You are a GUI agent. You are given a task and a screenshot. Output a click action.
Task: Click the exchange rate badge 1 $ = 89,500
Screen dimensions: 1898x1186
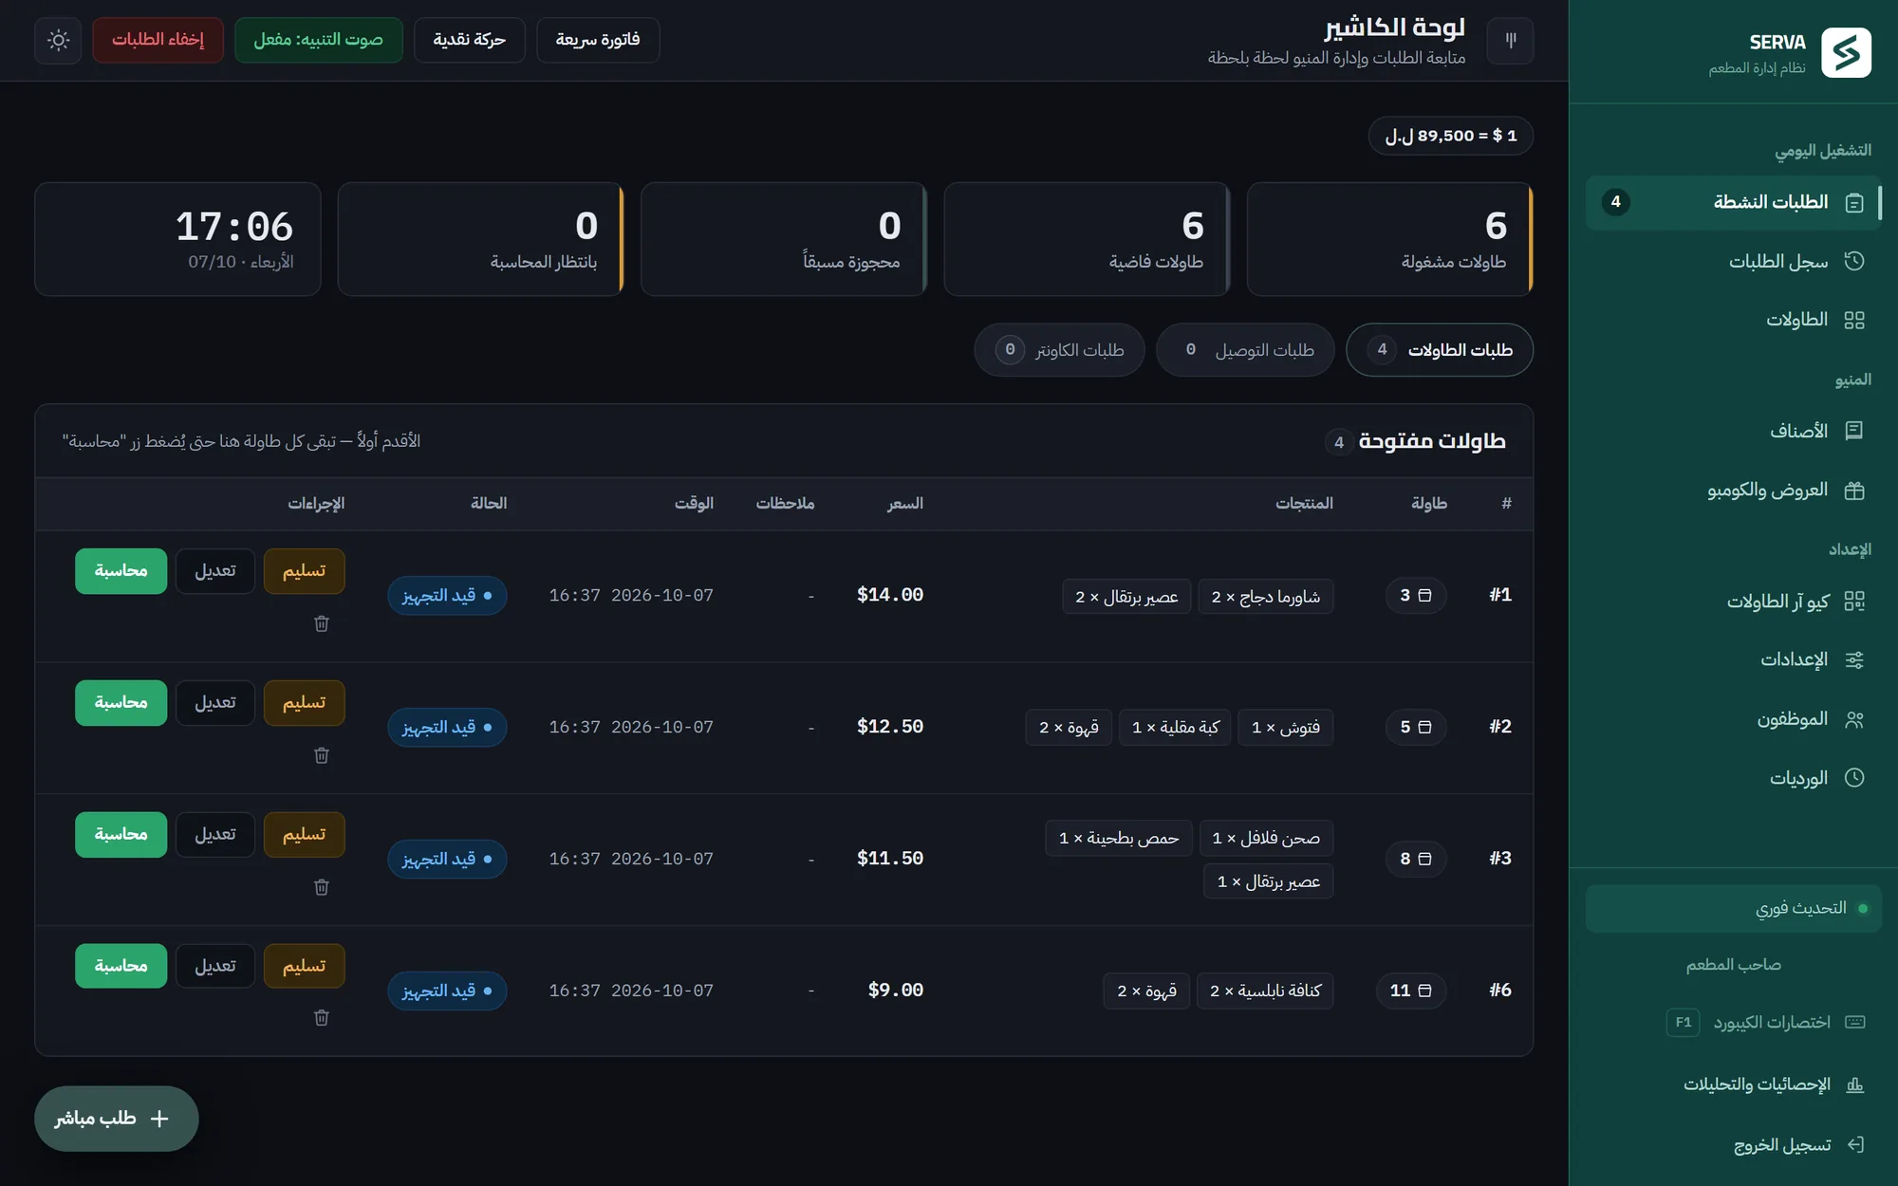click(1450, 136)
